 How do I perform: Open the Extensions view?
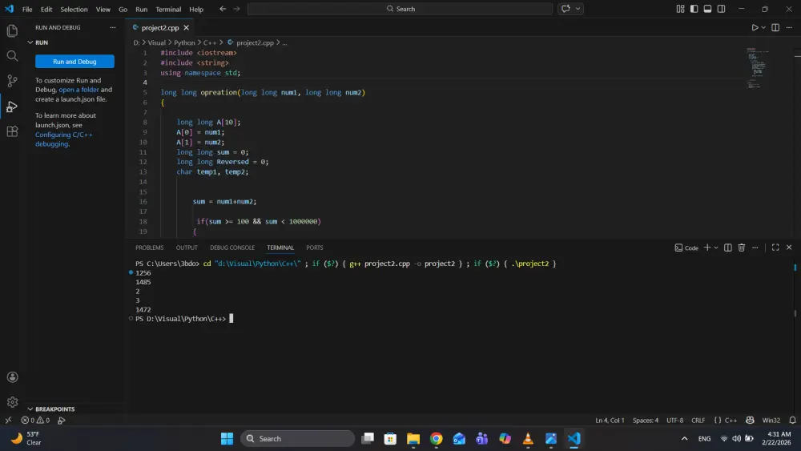12,131
